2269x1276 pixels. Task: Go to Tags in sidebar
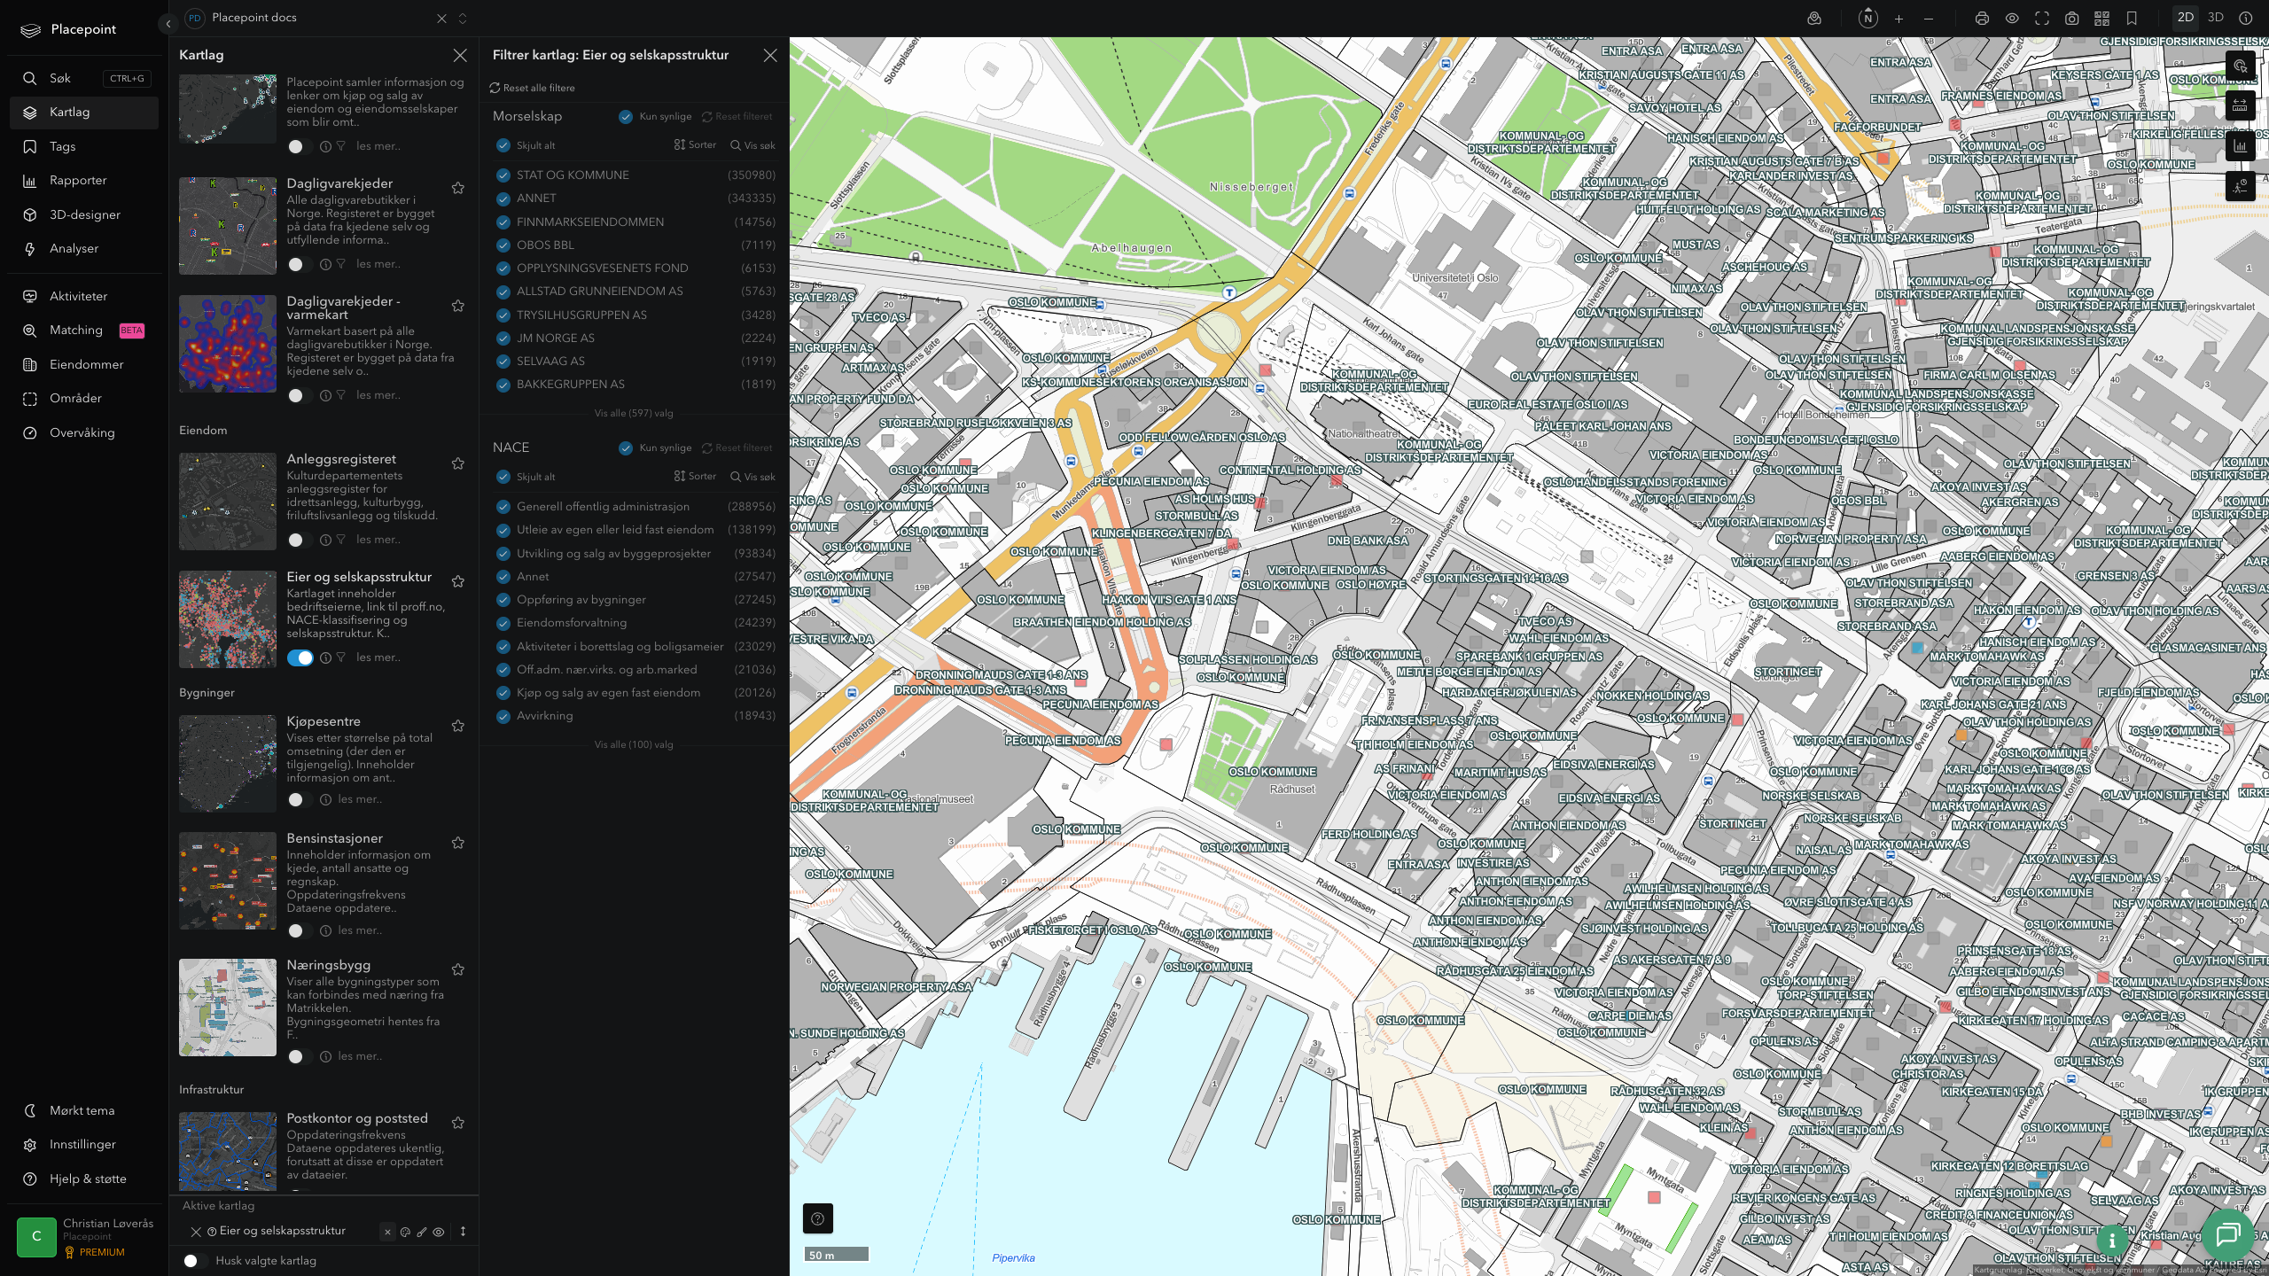[x=84, y=147]
